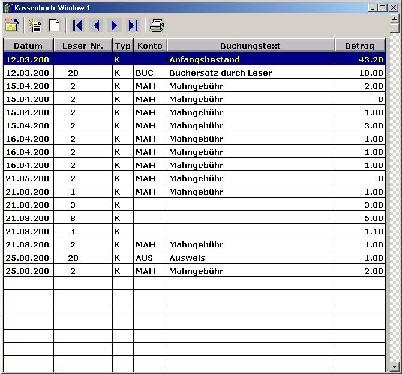402x374 pixels.
Task: Click reader number 28 in Buchersatz row
Action: [83, 73]
